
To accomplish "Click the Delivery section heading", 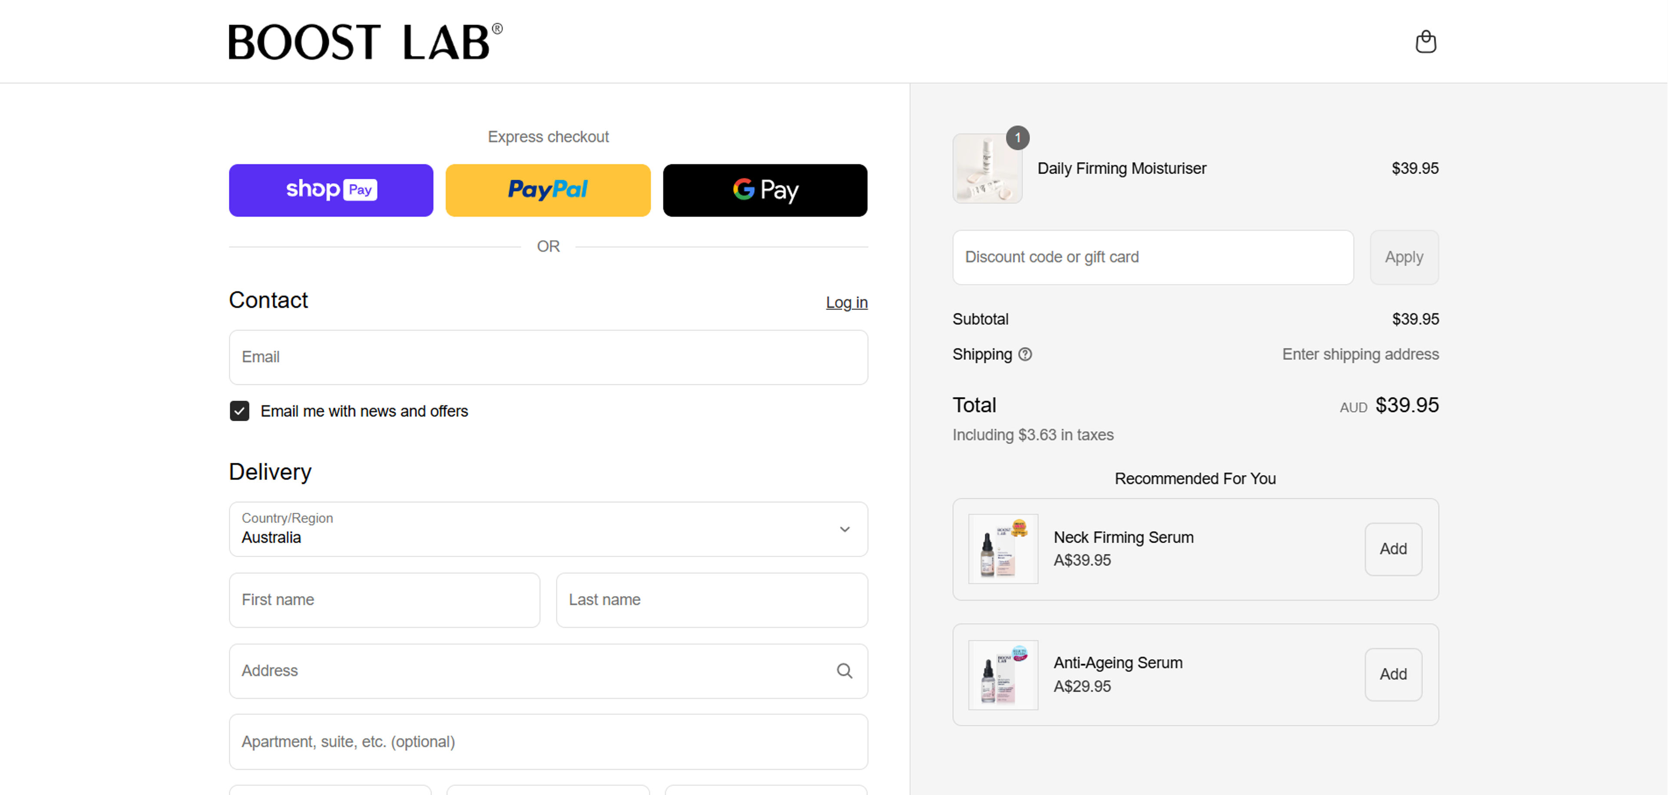I will point(270,472).
